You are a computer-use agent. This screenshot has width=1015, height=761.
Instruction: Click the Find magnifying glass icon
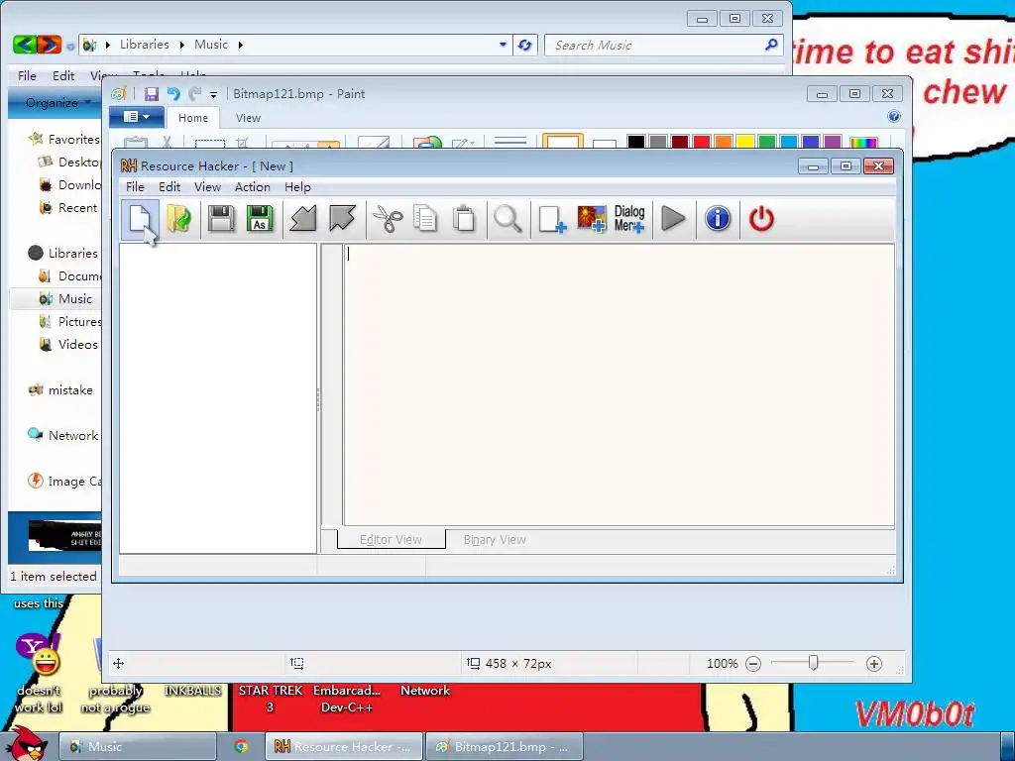click(x=507, y=219)
